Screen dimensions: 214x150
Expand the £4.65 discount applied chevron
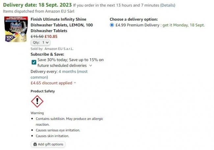(x=75, y=83)
